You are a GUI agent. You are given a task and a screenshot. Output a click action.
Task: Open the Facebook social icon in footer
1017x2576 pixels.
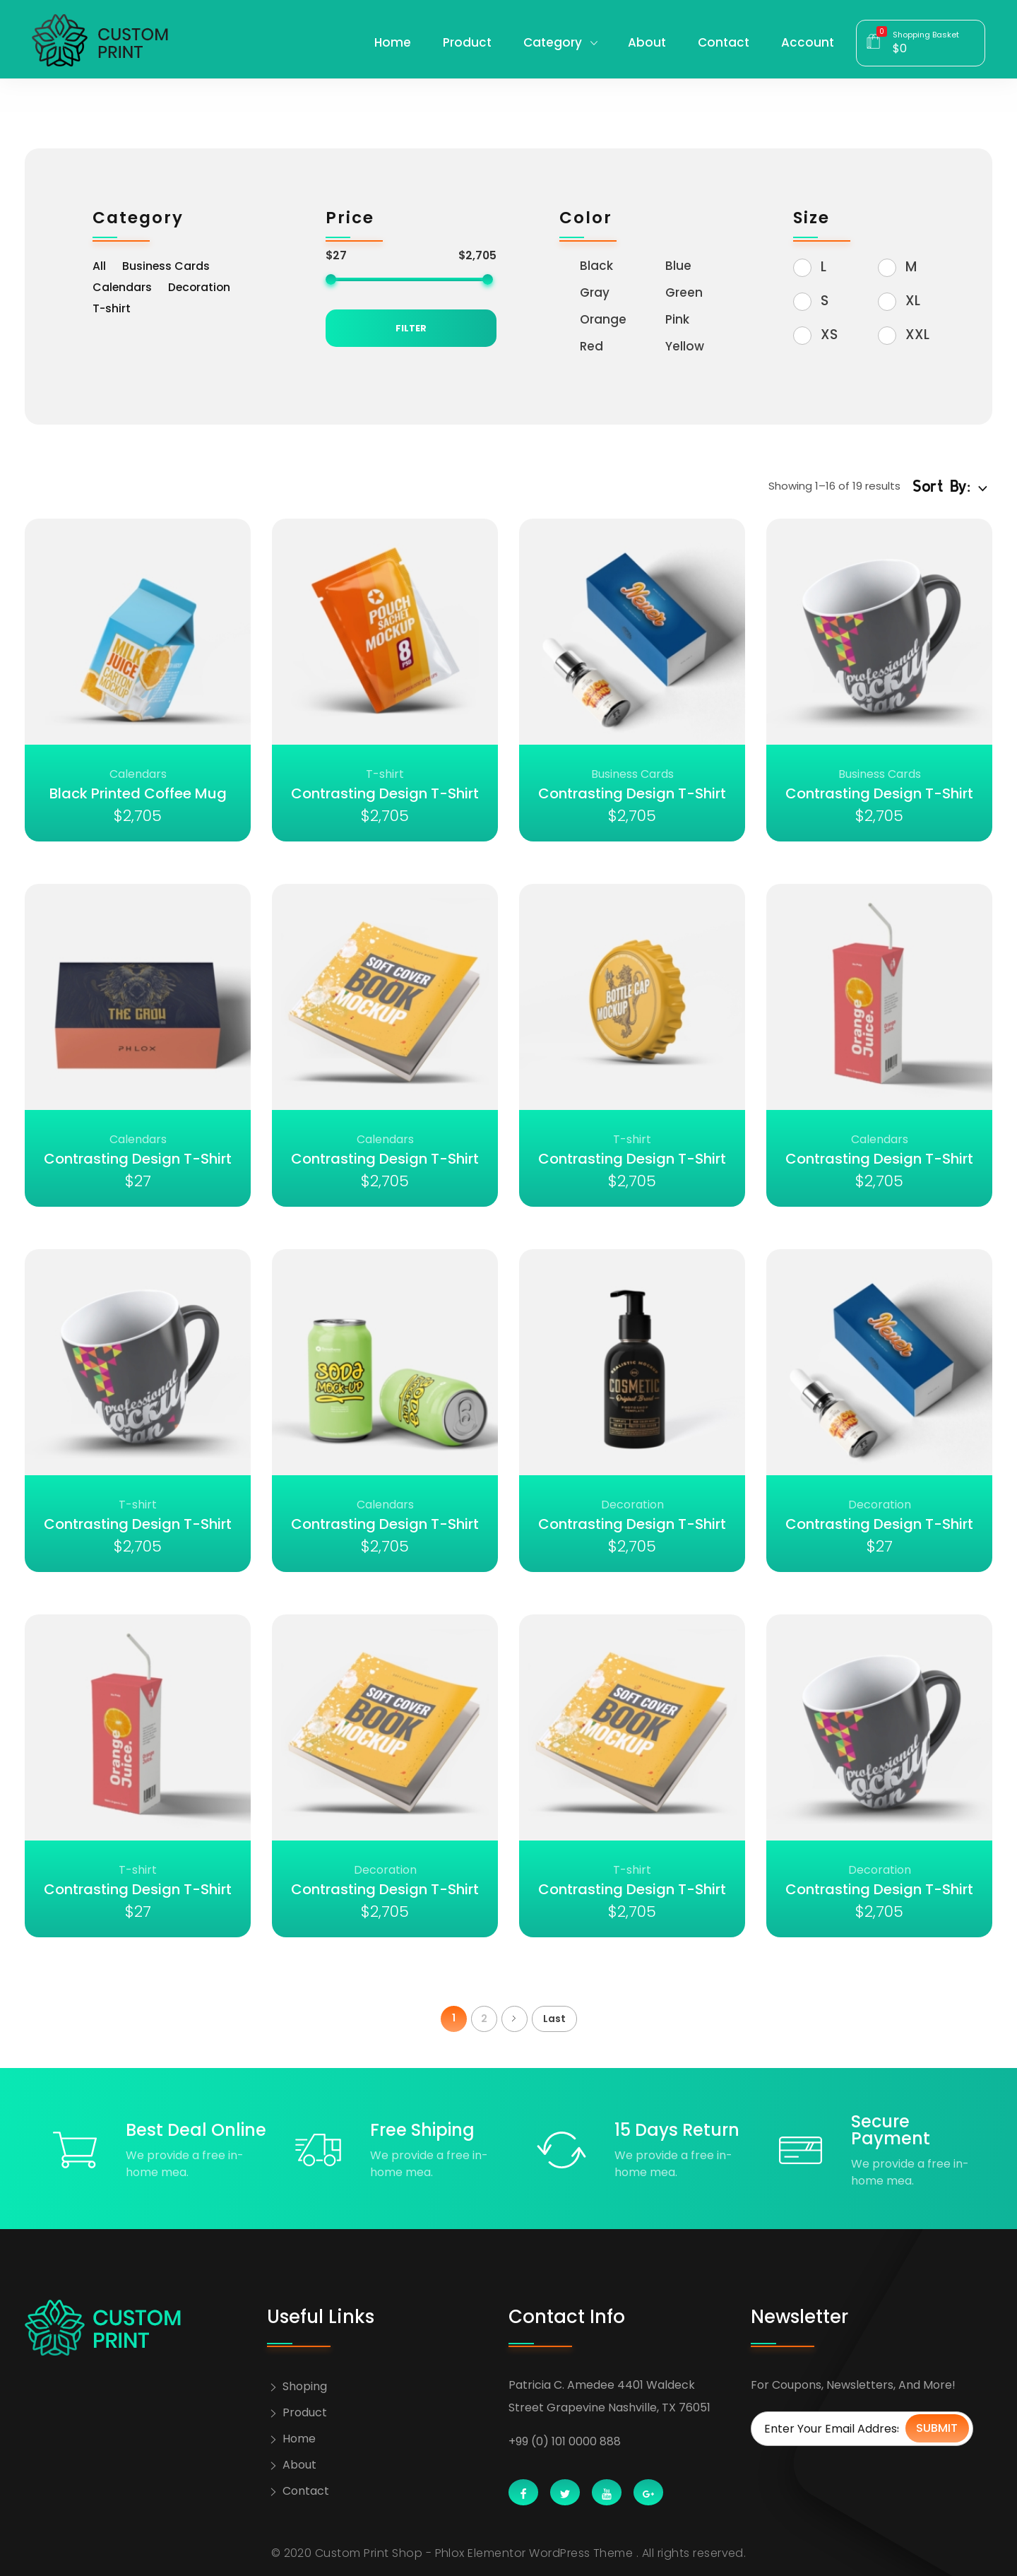coord(523,2493)
